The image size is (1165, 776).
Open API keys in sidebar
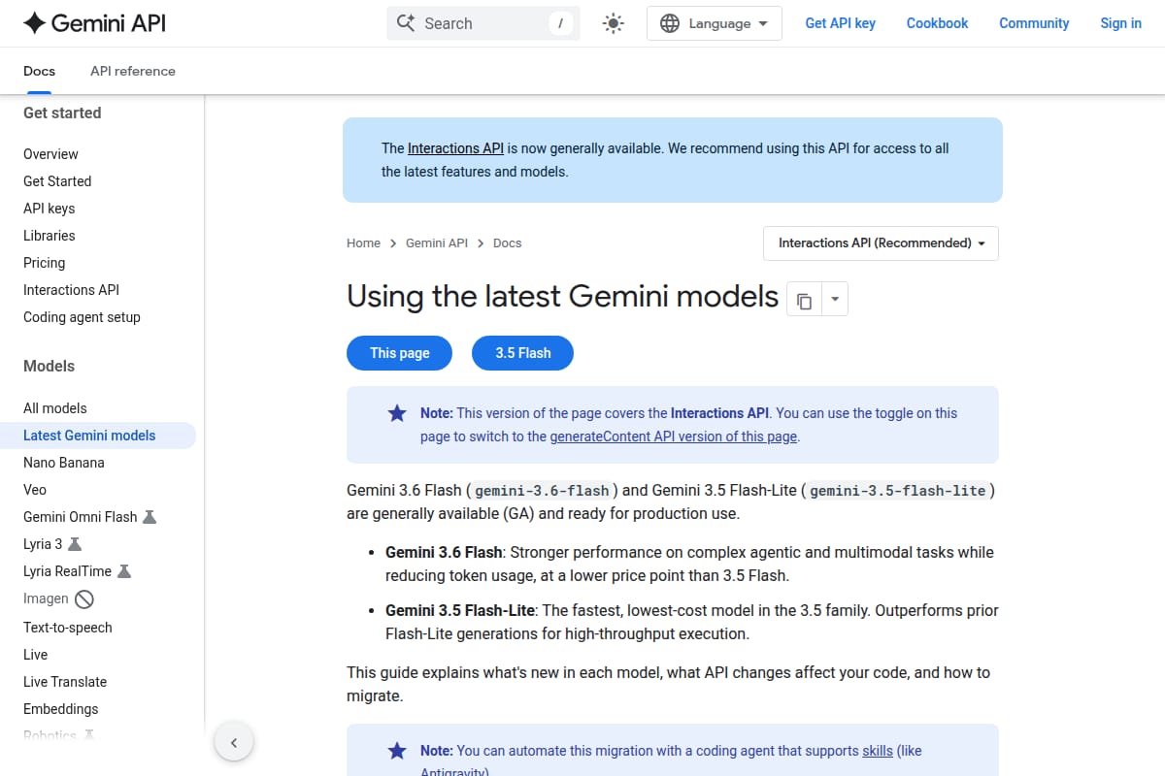pyautogui.click(x=49, y=209)
